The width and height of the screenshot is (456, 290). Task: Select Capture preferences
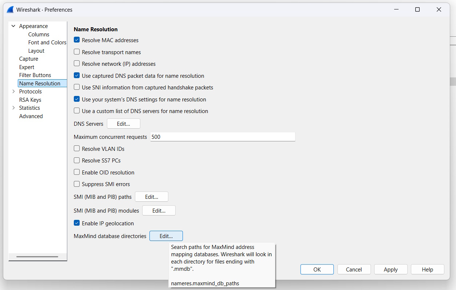pyautogui.click(x=29, y=59)
